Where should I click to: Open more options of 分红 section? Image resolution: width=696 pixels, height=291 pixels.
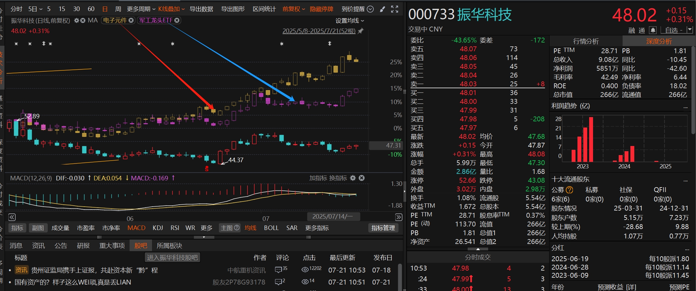click(687, 249)
